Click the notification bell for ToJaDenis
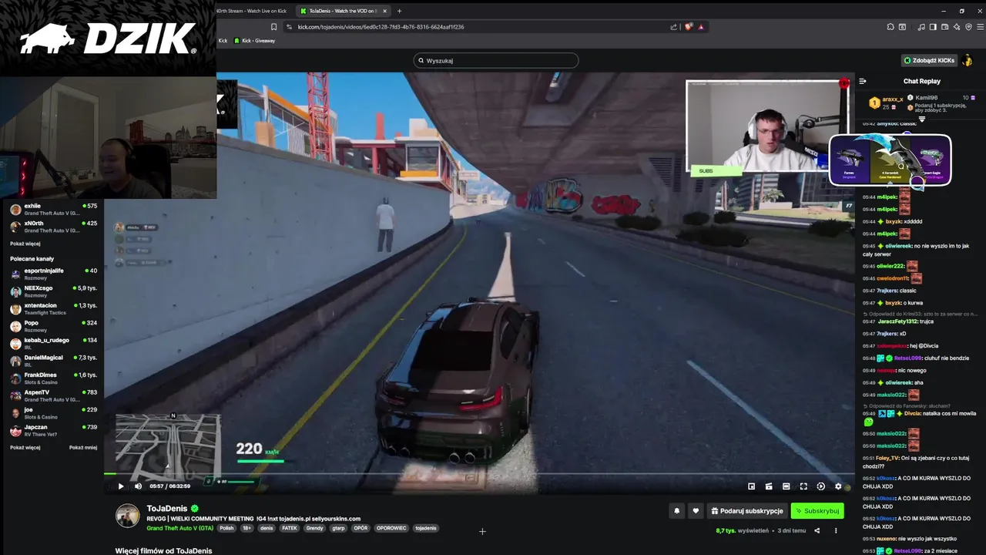The height and width of the screenshot is (555, 986). 677,510
